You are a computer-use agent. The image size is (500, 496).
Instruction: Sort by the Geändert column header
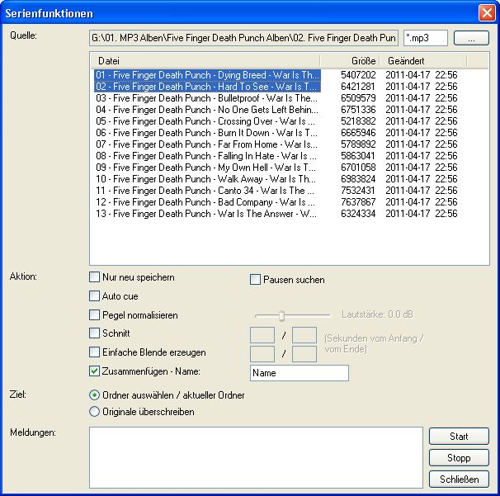coord(422,60)
